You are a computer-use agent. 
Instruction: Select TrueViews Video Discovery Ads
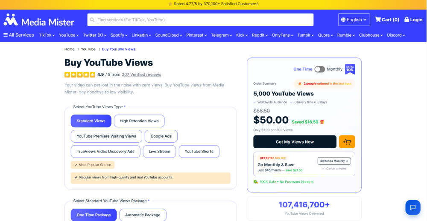point(105,151)
